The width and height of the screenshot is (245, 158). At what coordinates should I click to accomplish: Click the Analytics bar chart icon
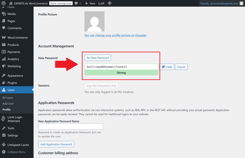[4, 59]
